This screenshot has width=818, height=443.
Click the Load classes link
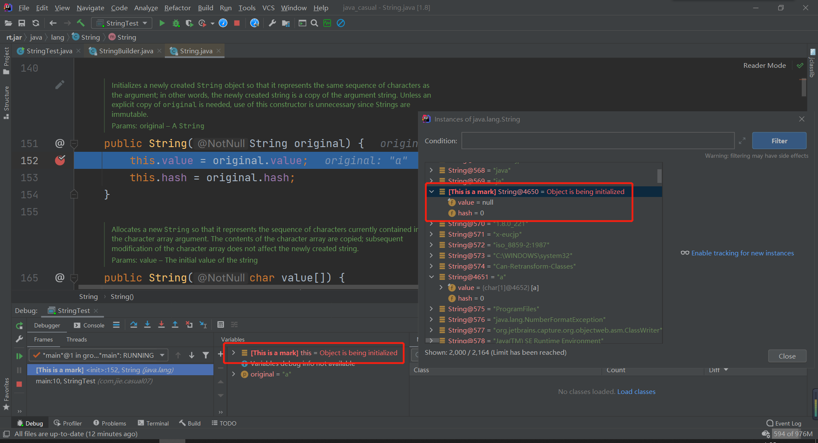[636, 391]
